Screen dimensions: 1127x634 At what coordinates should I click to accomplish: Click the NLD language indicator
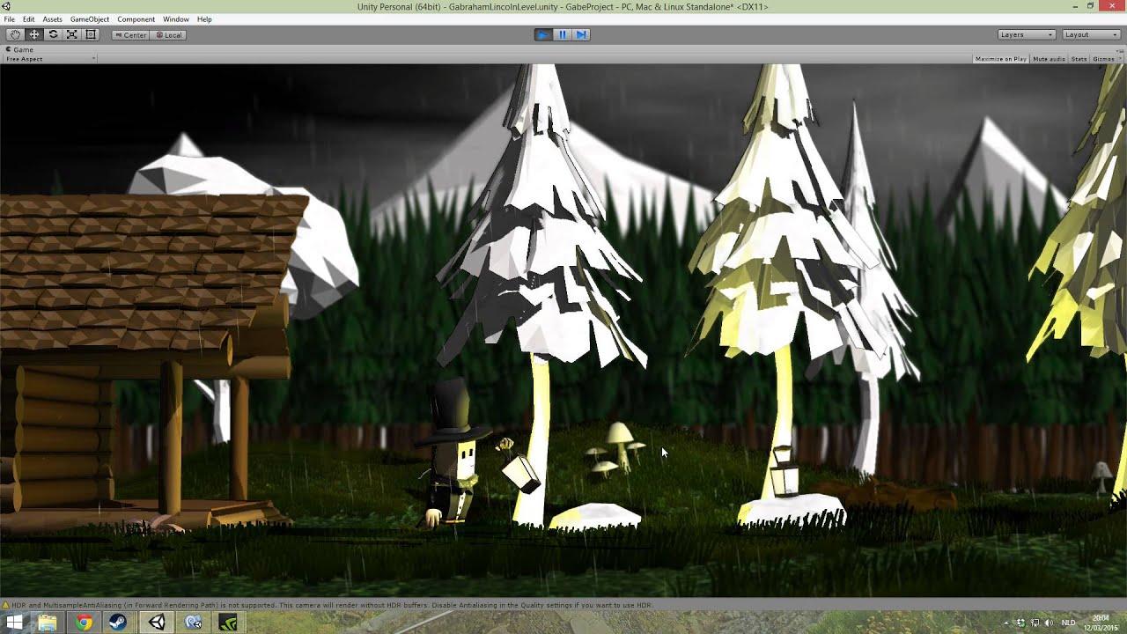point(1068,623)
